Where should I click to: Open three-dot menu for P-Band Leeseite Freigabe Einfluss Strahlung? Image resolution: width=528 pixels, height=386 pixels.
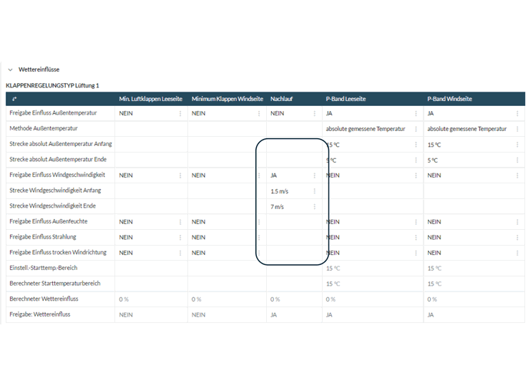tap(416, 238)
